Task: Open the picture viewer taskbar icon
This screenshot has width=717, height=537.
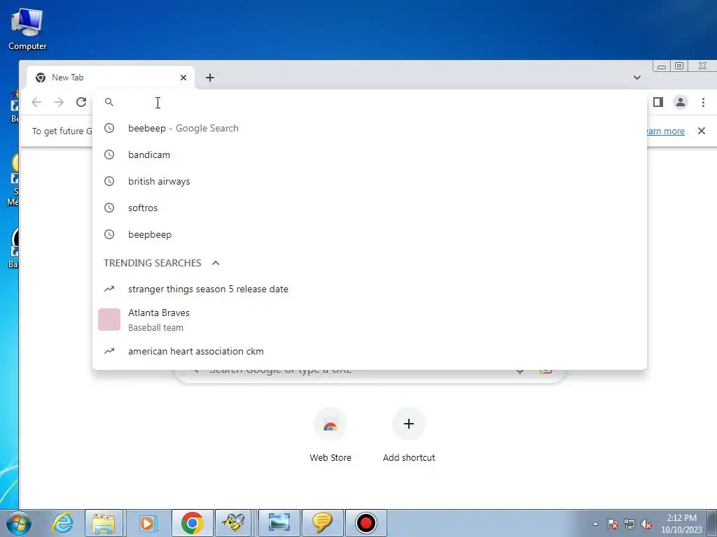Action: tap(279, 523)
